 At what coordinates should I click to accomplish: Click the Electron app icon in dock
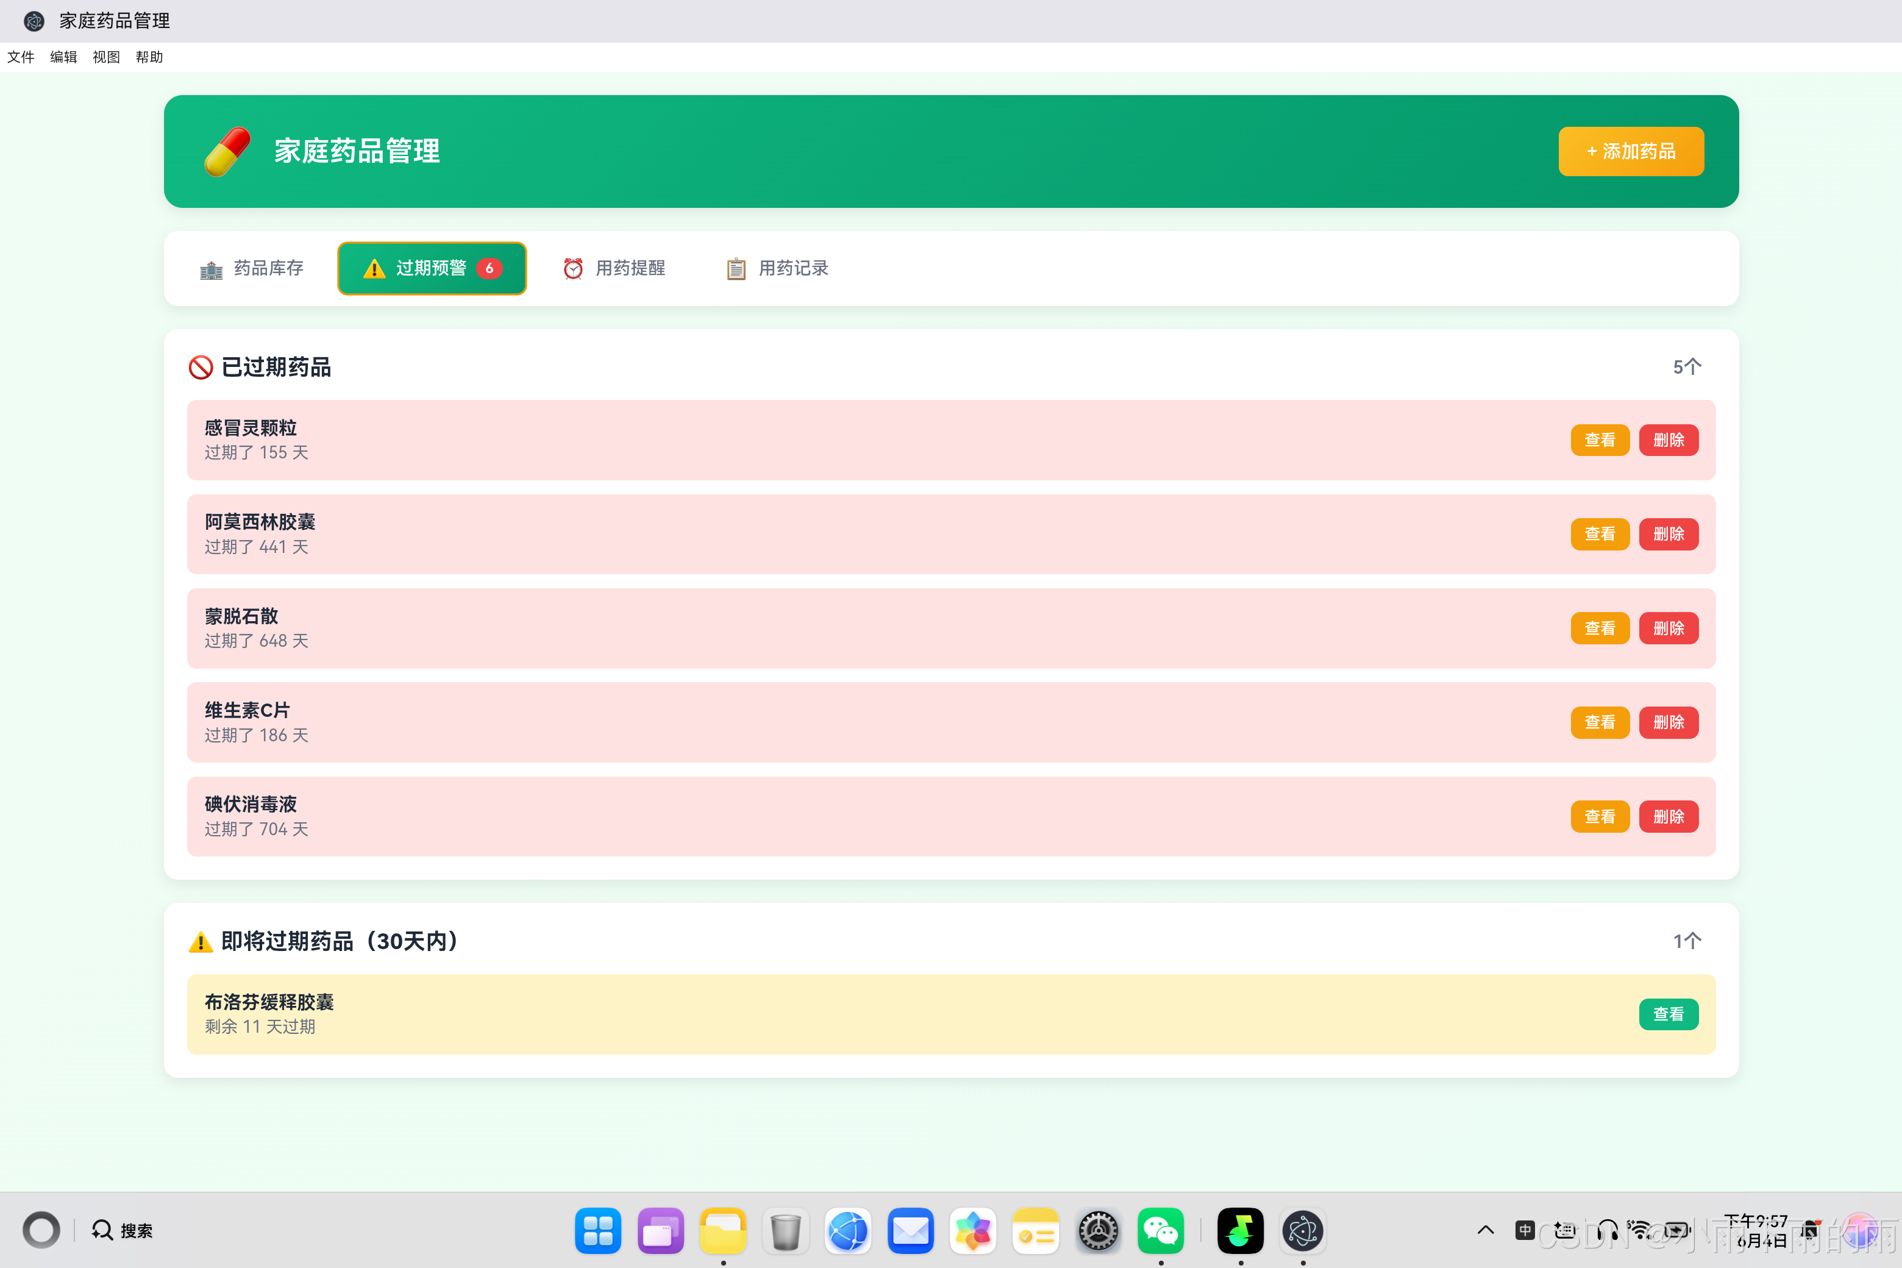pyautogui.click(x=1303, y=1230)
